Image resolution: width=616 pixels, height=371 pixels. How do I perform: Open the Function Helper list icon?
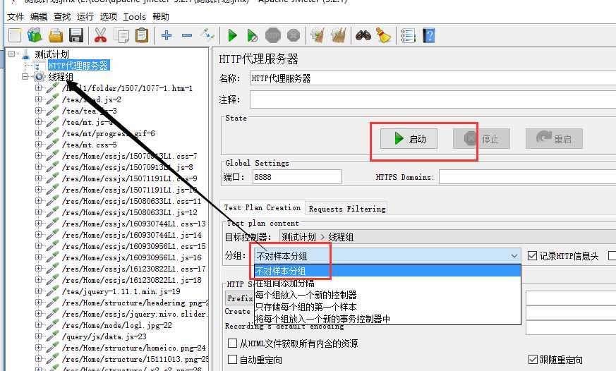(408, 36)
